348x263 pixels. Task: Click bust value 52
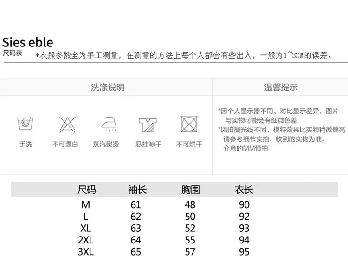click(190, 228)
